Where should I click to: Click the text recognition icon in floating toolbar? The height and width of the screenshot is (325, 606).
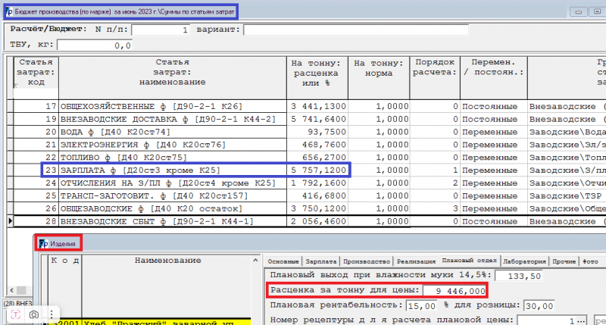pyautogui.click(x=16, y=314)
